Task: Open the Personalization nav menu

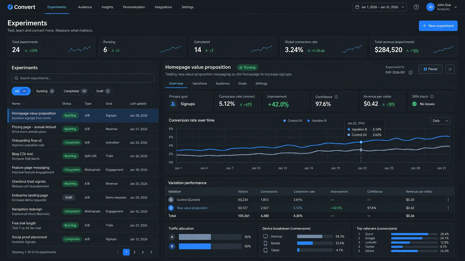Action: pyautogui.click(x=134, y=7)
